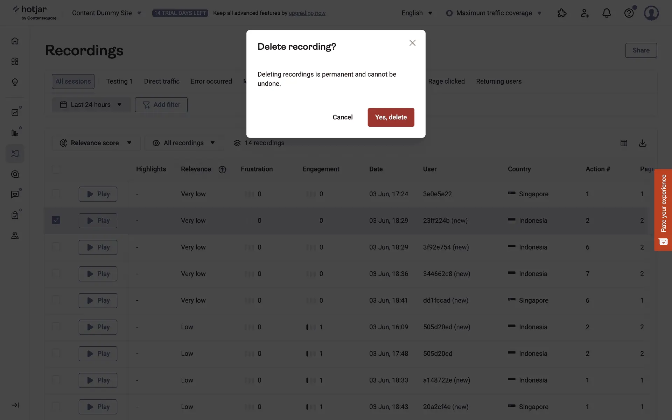Expand the Relevance score sort dropdown
The height and width of the screenshot is (420, 672).
click(x=96, y=143)
